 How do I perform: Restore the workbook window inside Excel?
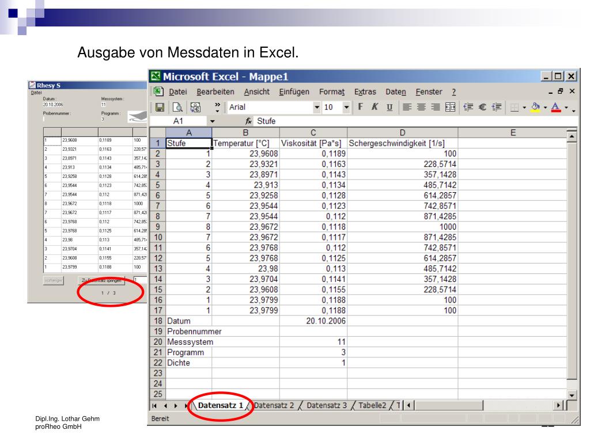pos(561,92)
